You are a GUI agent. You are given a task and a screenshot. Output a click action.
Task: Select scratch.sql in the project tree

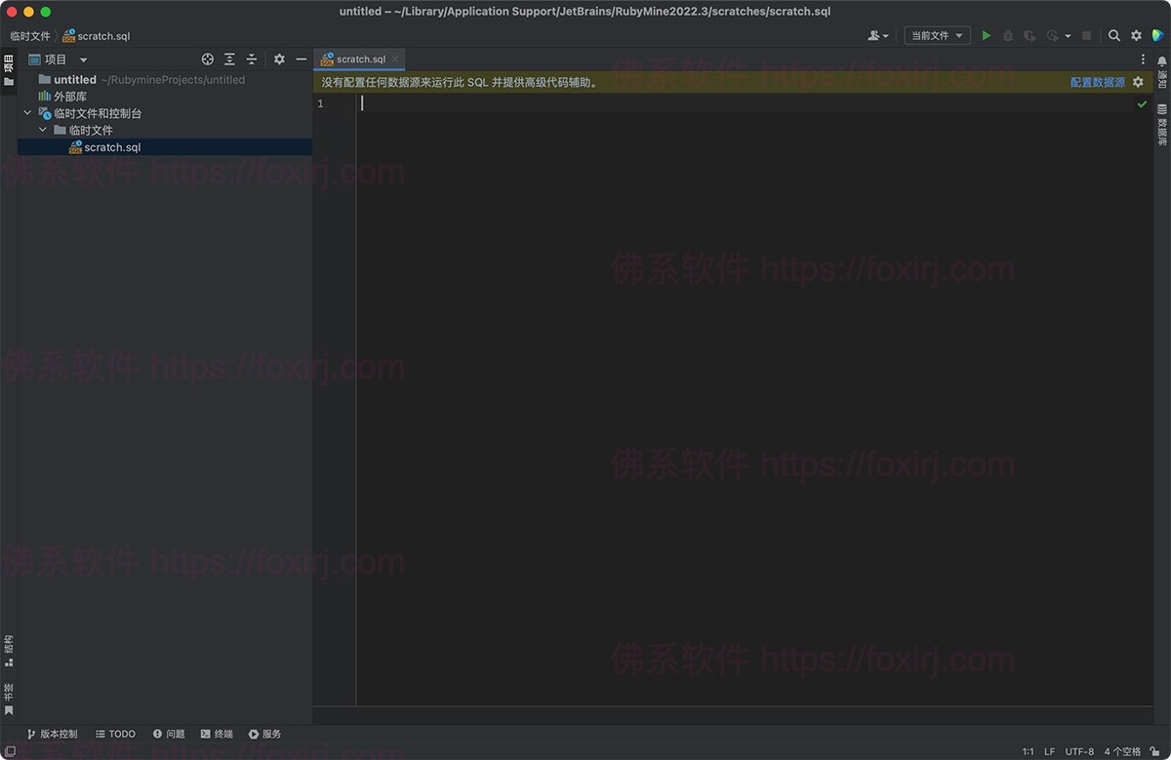click(114, 147)
